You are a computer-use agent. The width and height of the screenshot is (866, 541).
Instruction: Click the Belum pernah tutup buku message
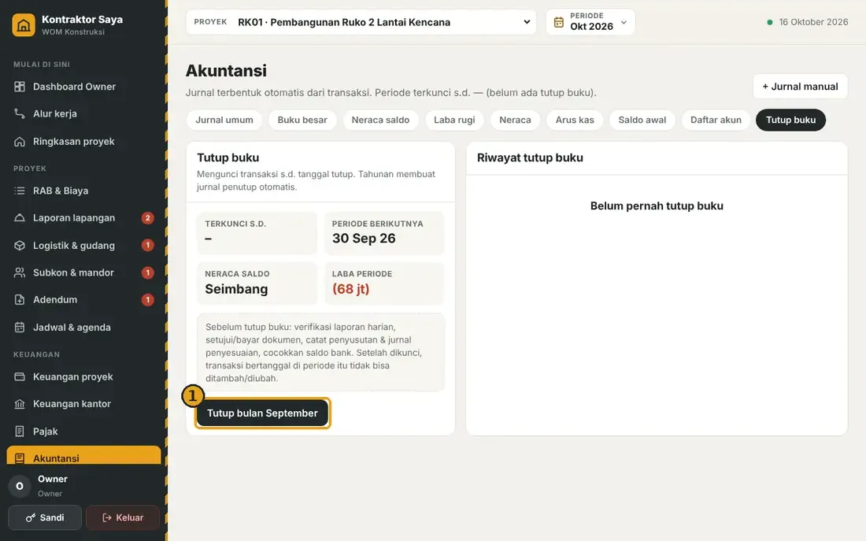[657, 206]
